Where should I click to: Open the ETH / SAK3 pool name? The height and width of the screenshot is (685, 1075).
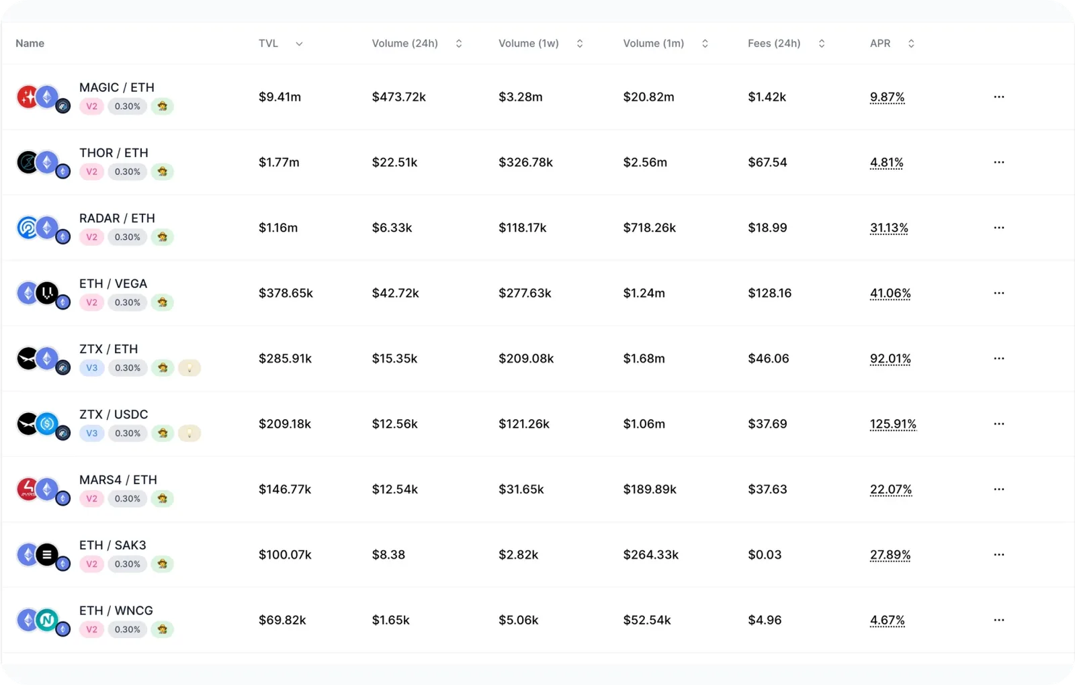tap(113, 545)
